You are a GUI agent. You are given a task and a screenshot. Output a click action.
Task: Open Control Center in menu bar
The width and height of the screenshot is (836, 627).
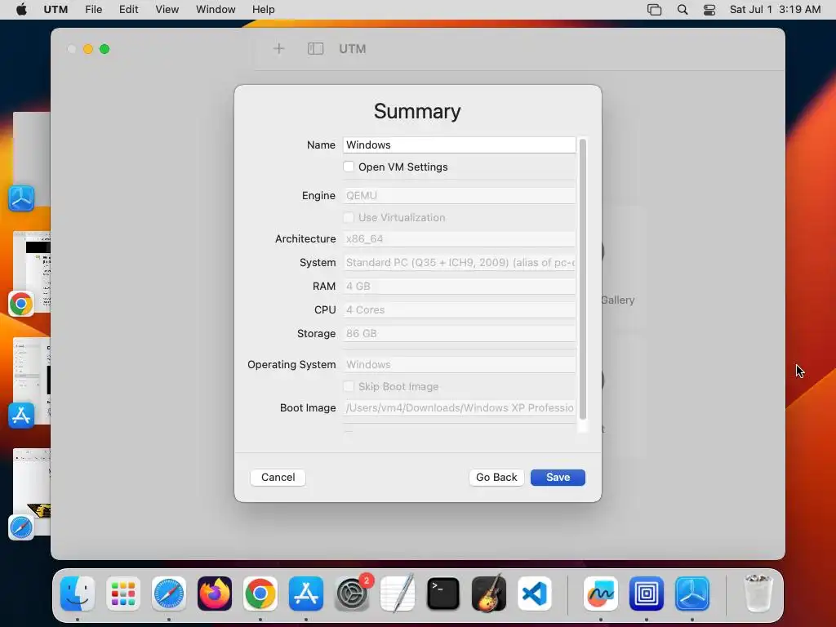click(x=709, y=10)
